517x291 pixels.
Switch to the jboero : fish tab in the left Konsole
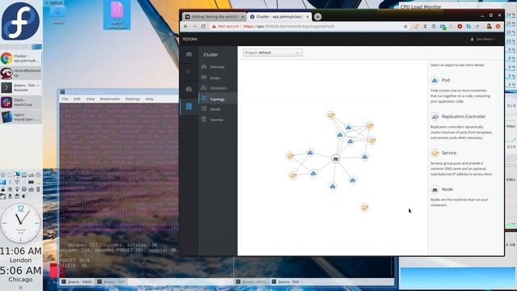(111, 282)
